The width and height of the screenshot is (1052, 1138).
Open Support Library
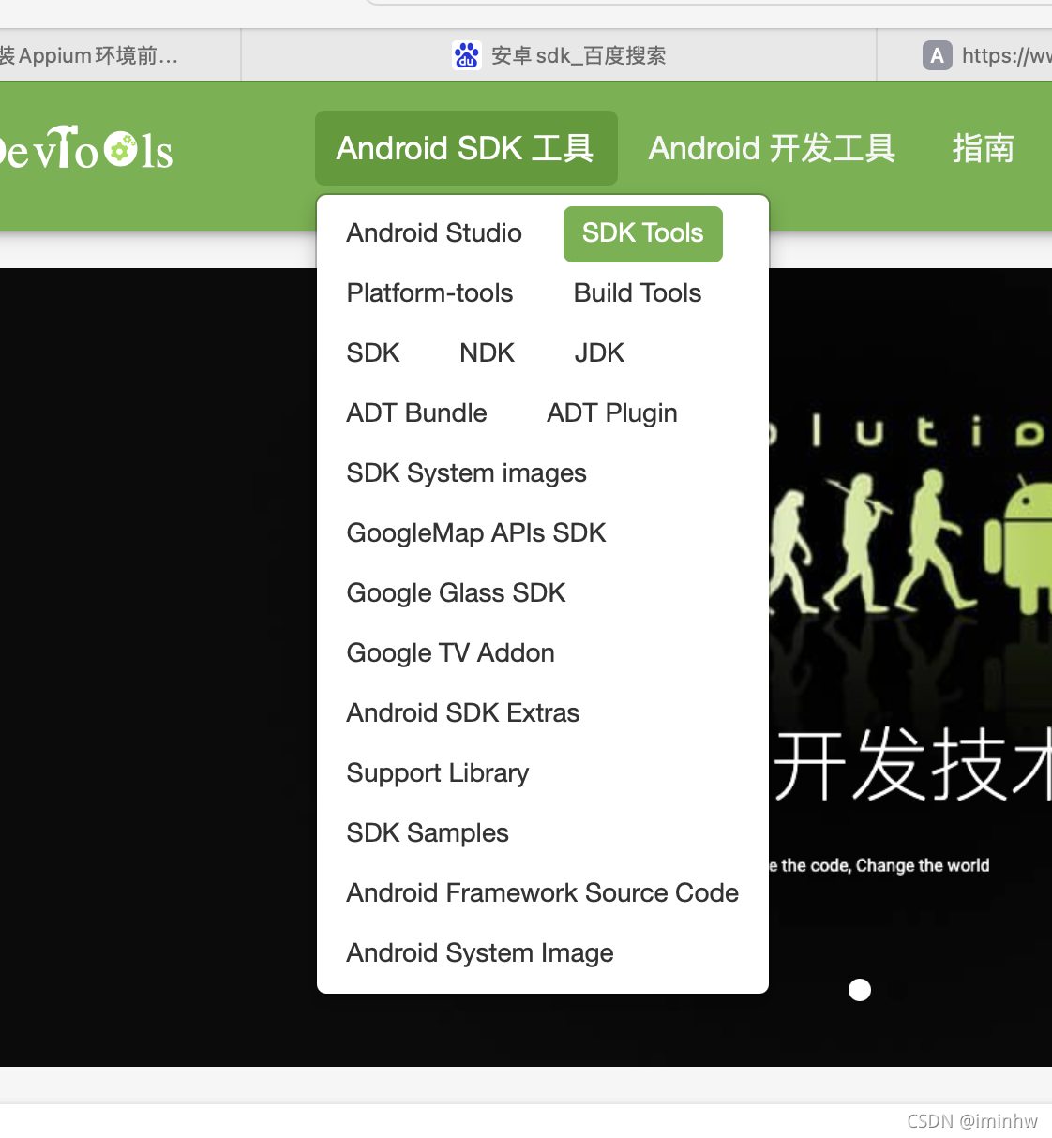[x=438, y=773]
